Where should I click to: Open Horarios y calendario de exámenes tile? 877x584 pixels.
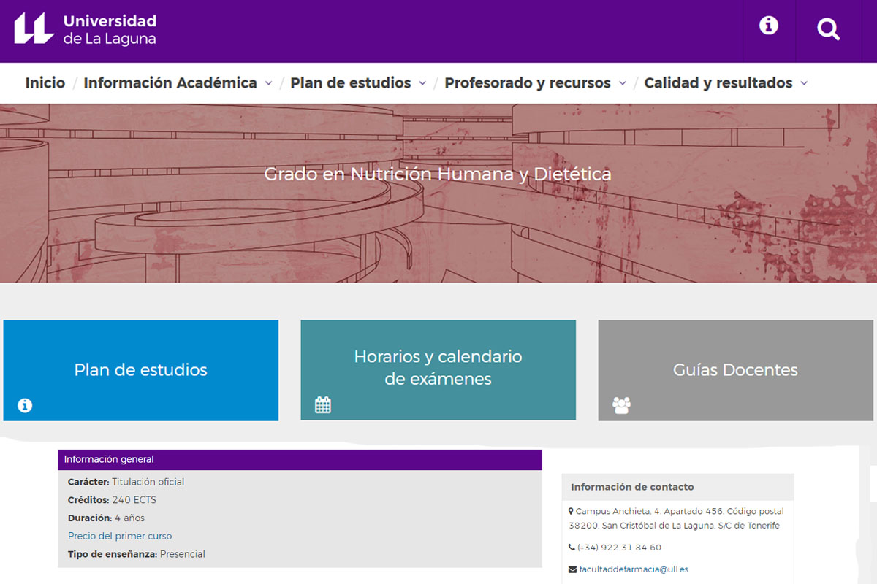438,367
